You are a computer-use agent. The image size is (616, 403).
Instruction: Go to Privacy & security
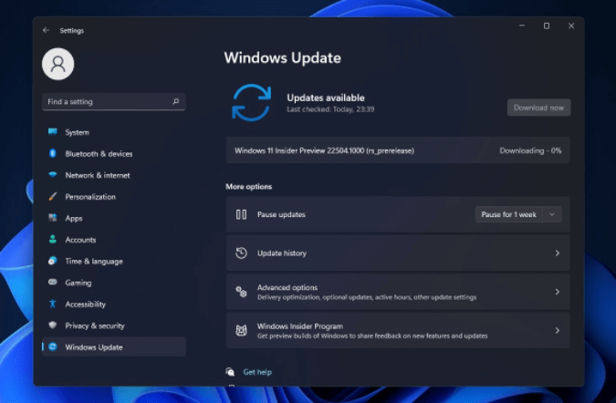point(114,325)
